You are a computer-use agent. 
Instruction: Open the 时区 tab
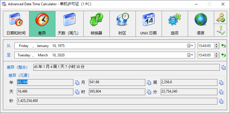pos(123,24)
